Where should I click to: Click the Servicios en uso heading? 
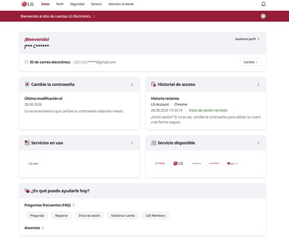click(47, 143)
